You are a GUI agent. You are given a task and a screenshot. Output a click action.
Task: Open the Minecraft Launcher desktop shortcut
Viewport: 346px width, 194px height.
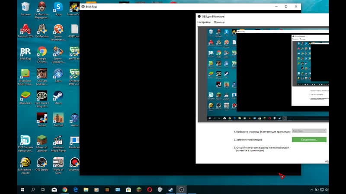pyautogui.click(x=42, y=144)
